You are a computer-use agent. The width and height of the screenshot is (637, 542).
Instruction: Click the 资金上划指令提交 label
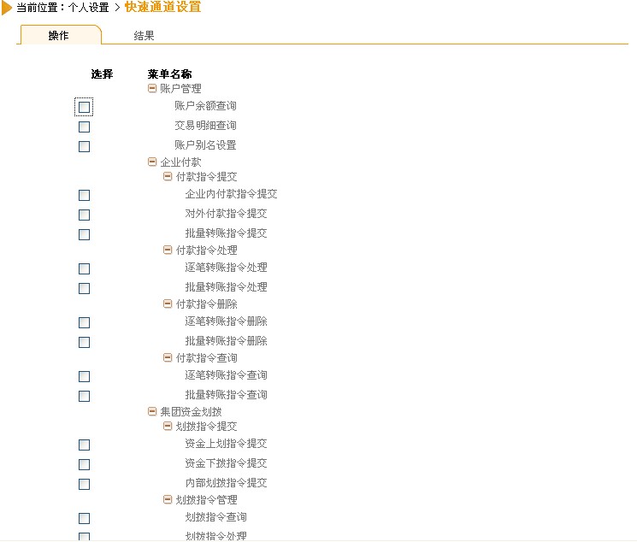click(x=226, y=444)
